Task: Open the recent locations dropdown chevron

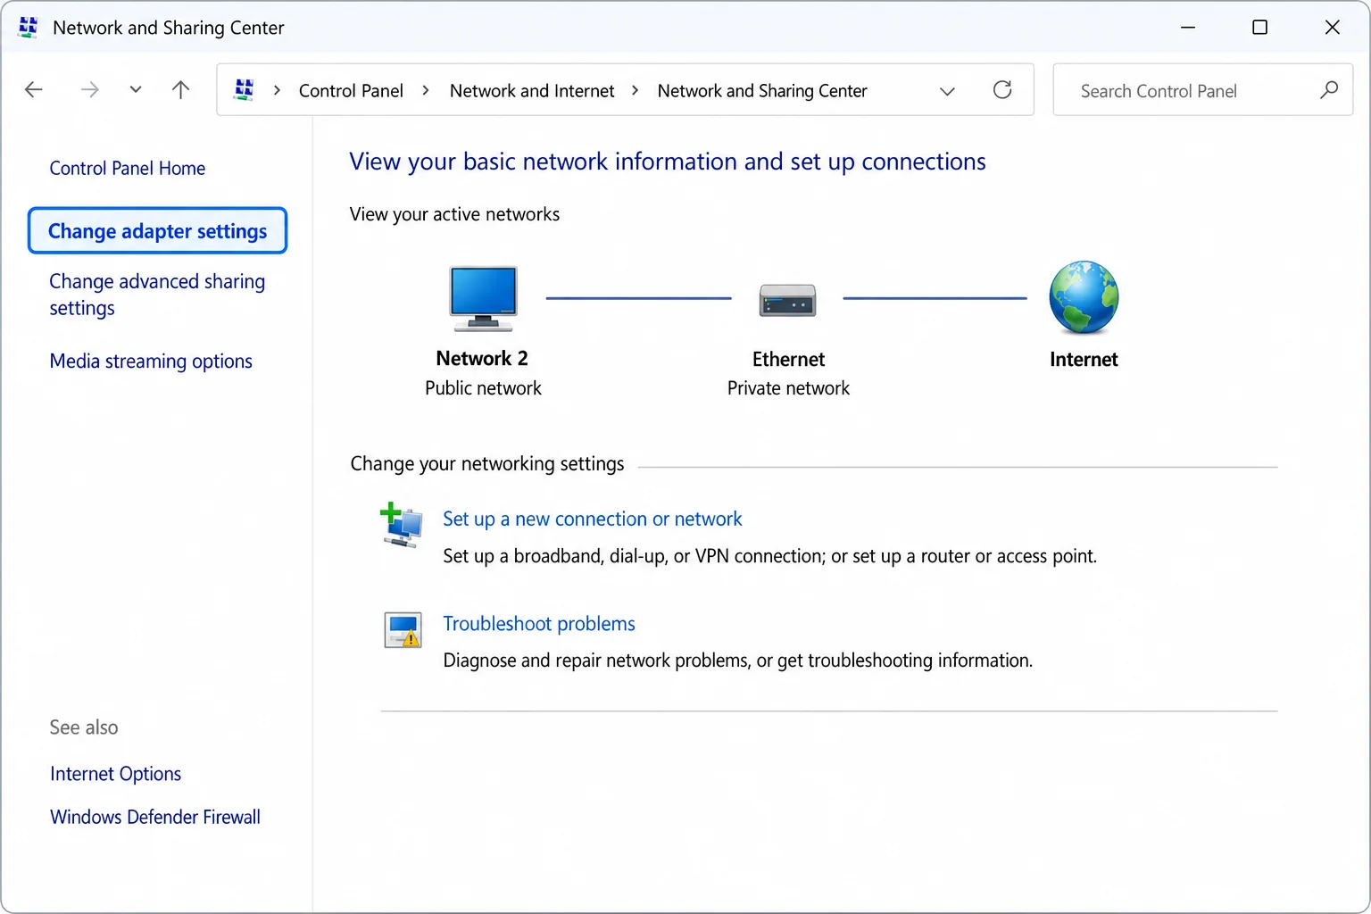Action: click(136, 89)
